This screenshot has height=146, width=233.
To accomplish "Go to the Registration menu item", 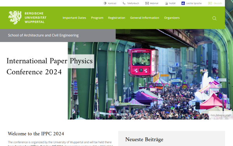I will (x=116, y=18).
